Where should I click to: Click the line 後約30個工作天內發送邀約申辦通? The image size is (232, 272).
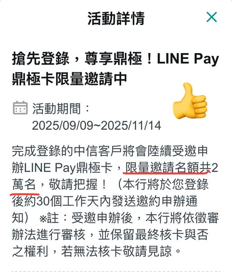point(104,201)
